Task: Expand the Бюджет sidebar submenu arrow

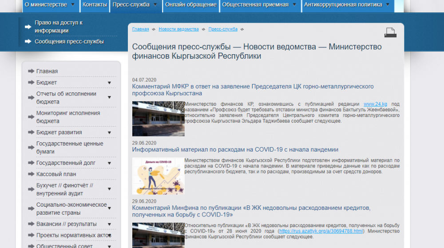Action: pos(109,83)
